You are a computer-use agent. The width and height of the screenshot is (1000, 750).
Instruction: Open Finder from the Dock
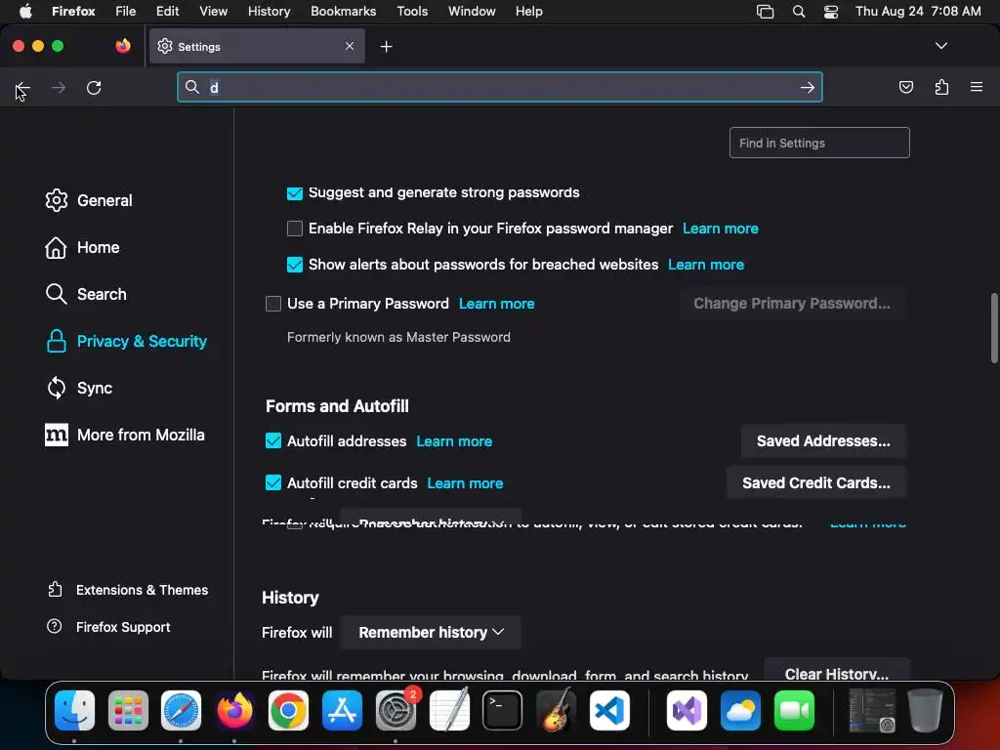coord(74,711)
